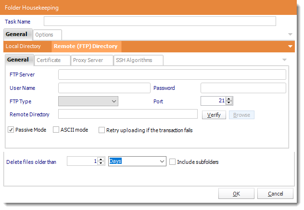Click the Password input field
Image resolution: width=304 pixels, height=210 pixels.
(243, 88)
